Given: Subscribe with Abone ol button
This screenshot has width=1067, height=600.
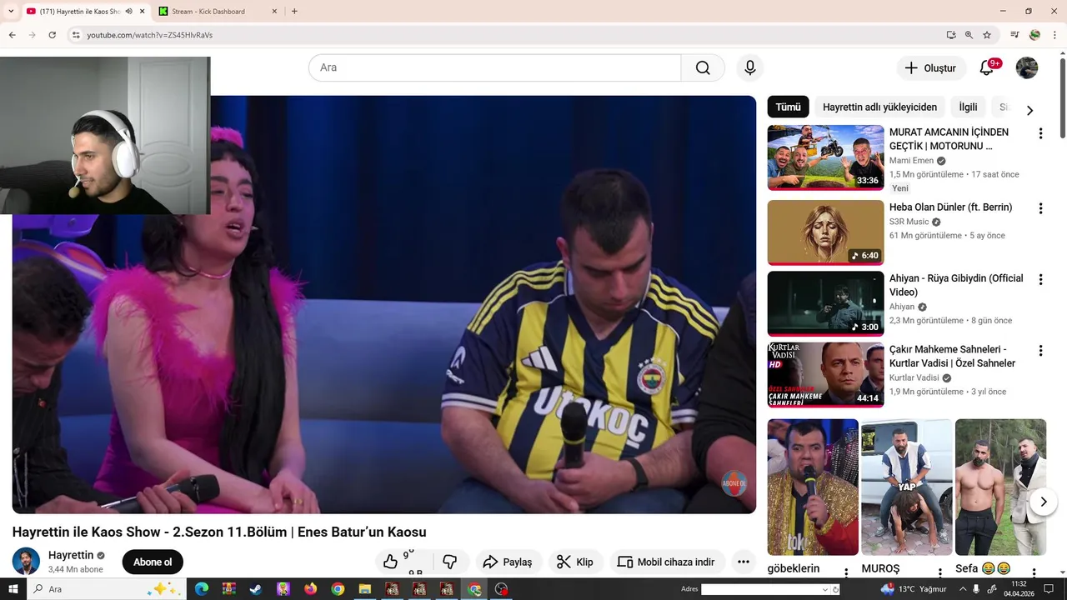Looking at the screenshot, I should pos(153,562).
